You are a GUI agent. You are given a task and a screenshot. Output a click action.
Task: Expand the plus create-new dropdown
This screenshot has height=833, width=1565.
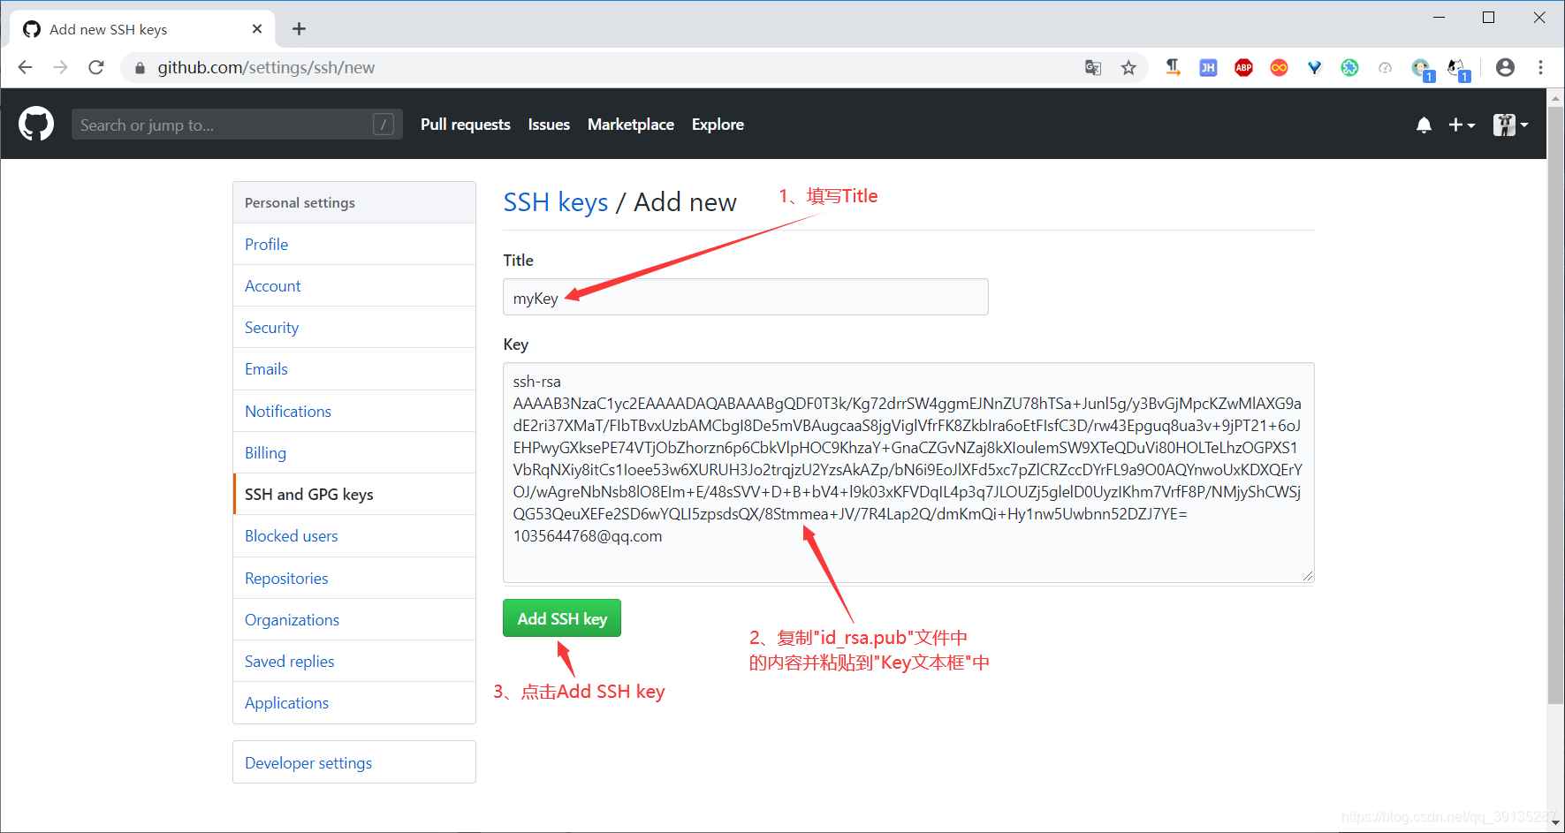pyautogui.click(x=1462, y=125)
